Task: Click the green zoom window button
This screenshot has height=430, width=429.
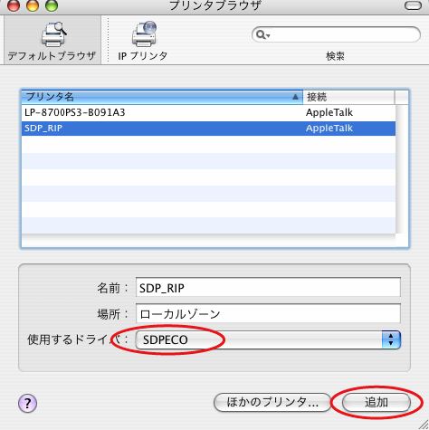Action: pos(52,5)
